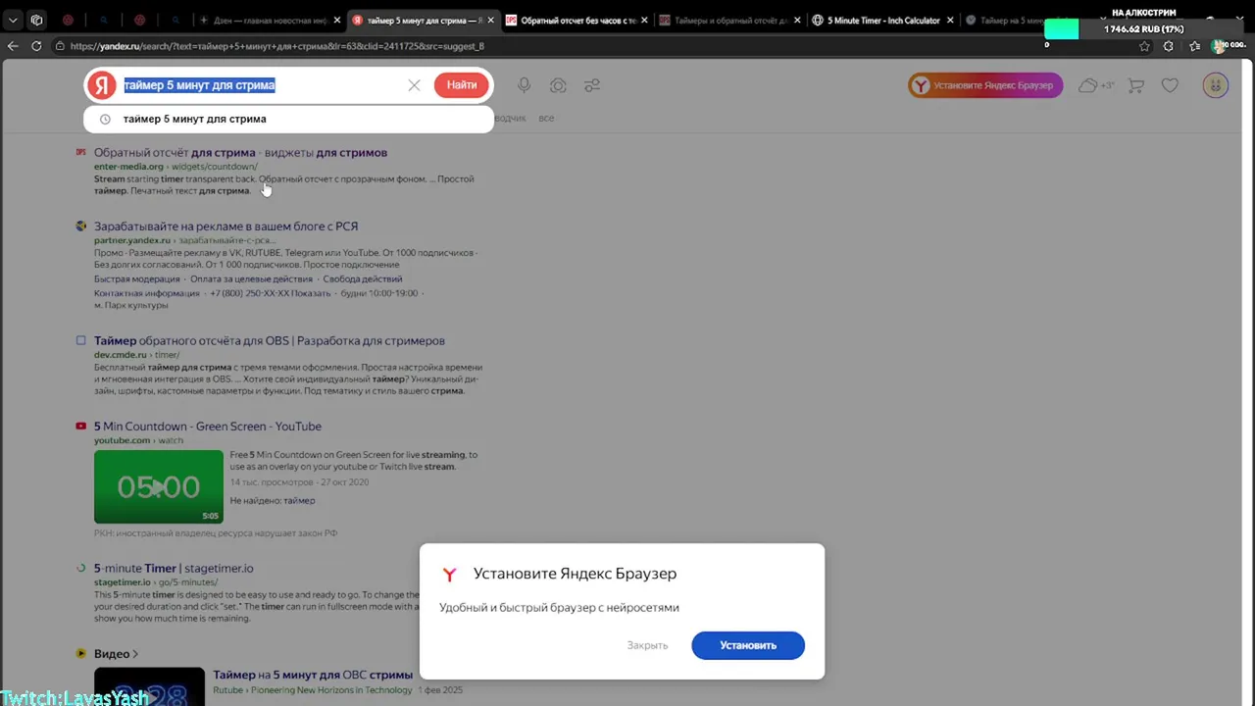Click the red Найти search button
1255x706 pixels.
[x=461, y=85]
